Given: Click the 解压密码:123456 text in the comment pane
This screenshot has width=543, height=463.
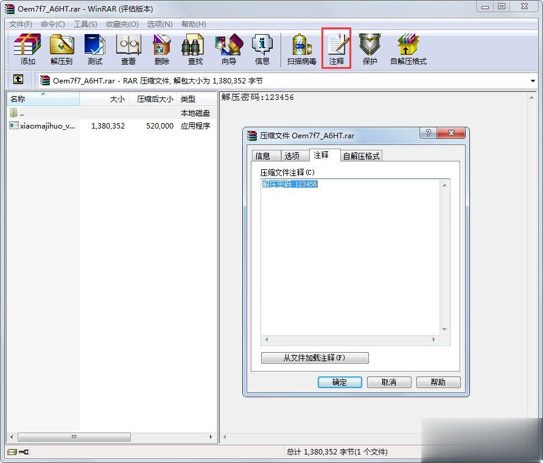Looking at the screenshot, I should tap(257, 97).
